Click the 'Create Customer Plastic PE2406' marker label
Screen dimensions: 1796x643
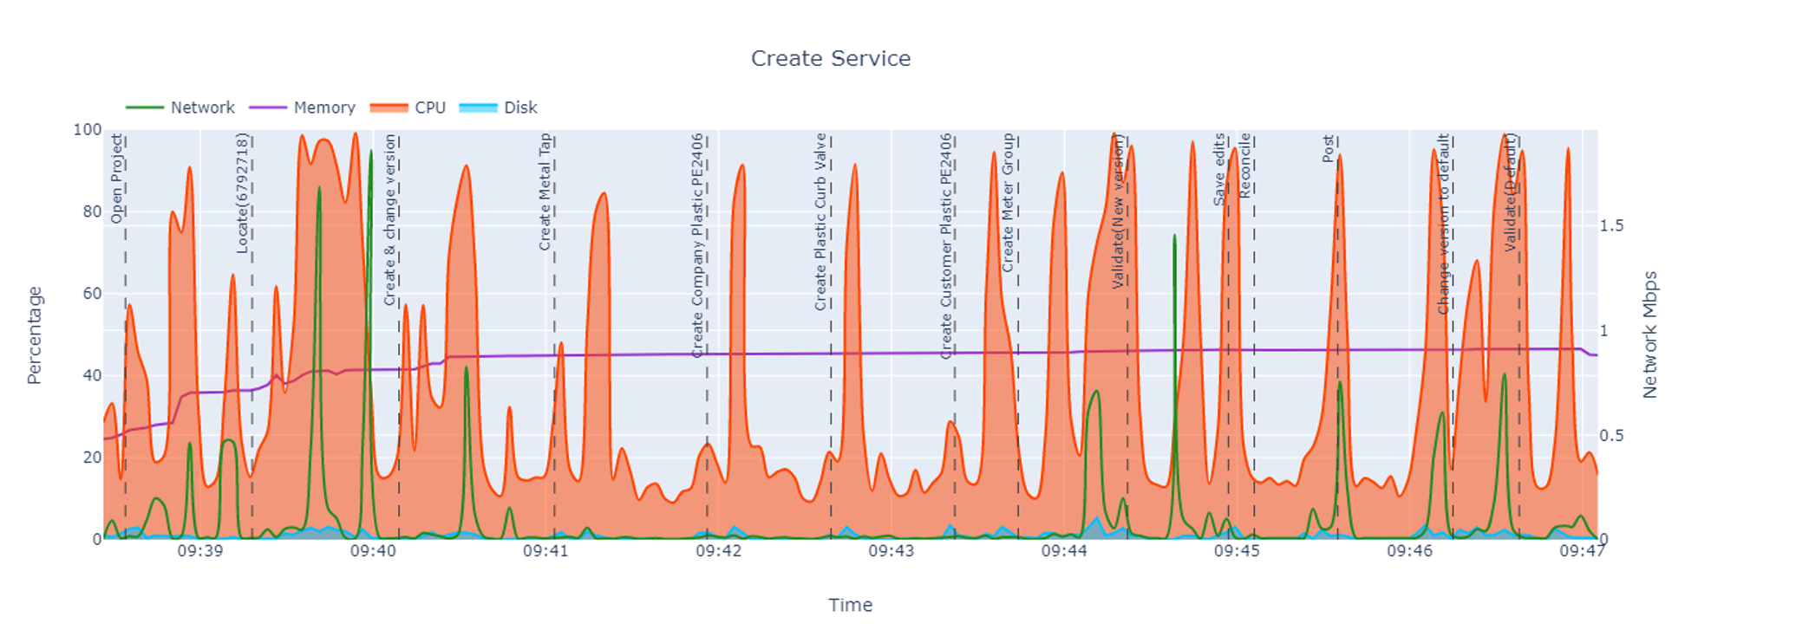(x=946, y=245)
